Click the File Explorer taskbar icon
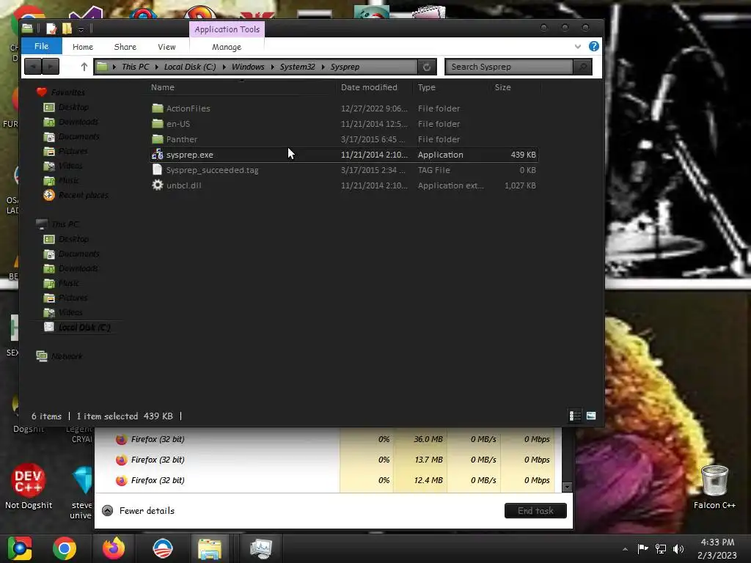Viewport: 751px width, 563px height. click(x=210, y=548)
